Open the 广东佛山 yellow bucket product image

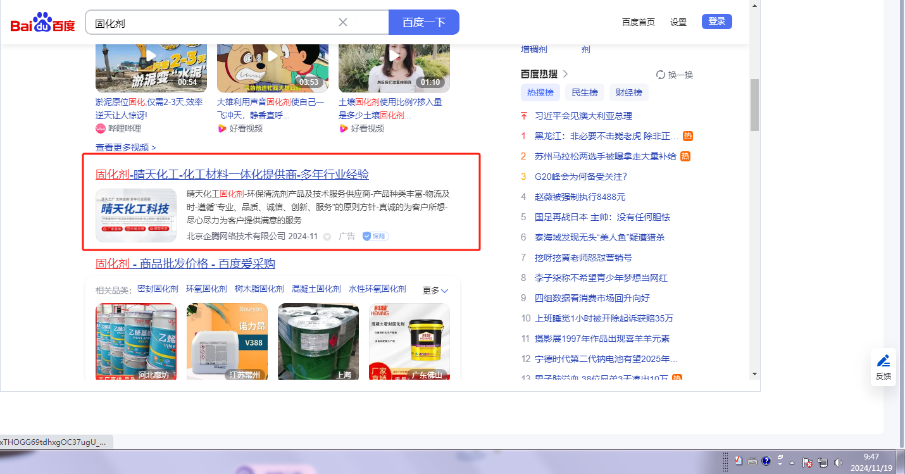409,342
